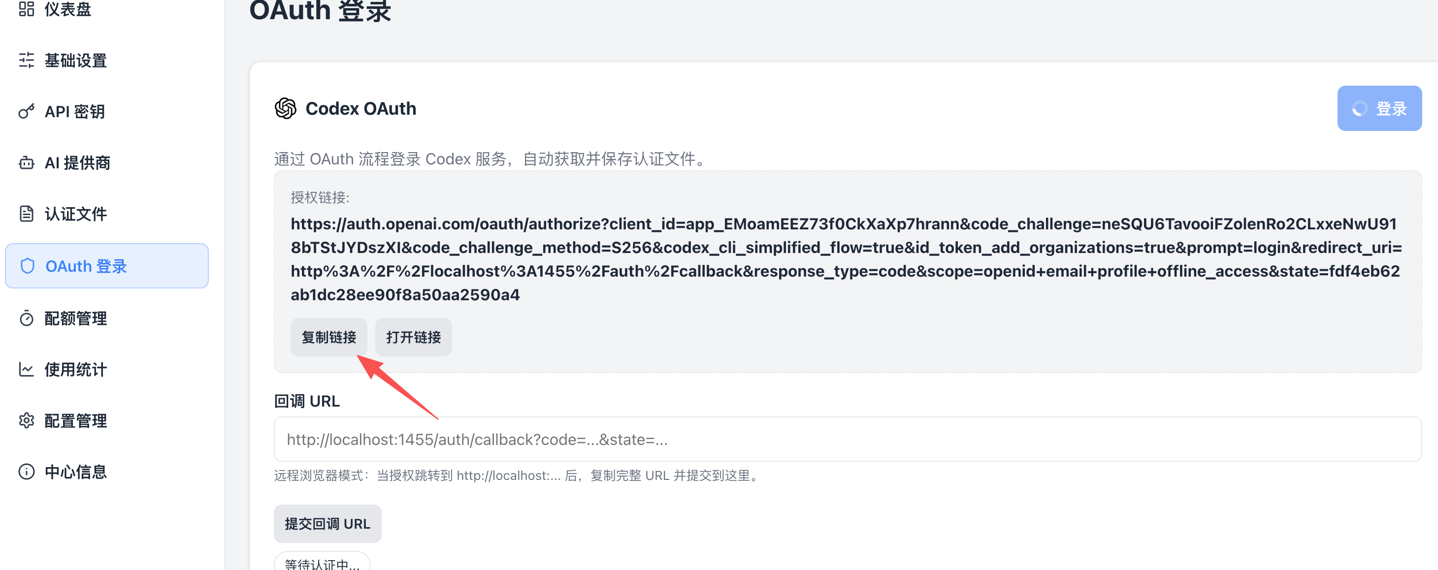Click the robot icon for AI 提供商
Screen dimensions: 1438x570
[x=26, y=163]
